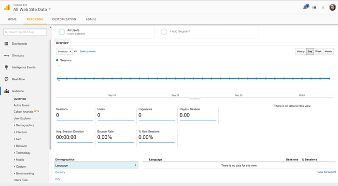Click Add Segment
The width and height of the screenshot is (338, 186).
180,31
